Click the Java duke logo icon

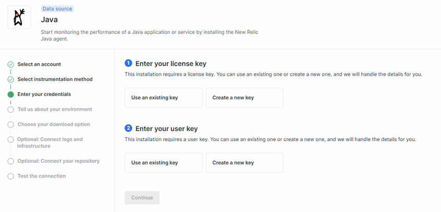(x=19, y=17)
